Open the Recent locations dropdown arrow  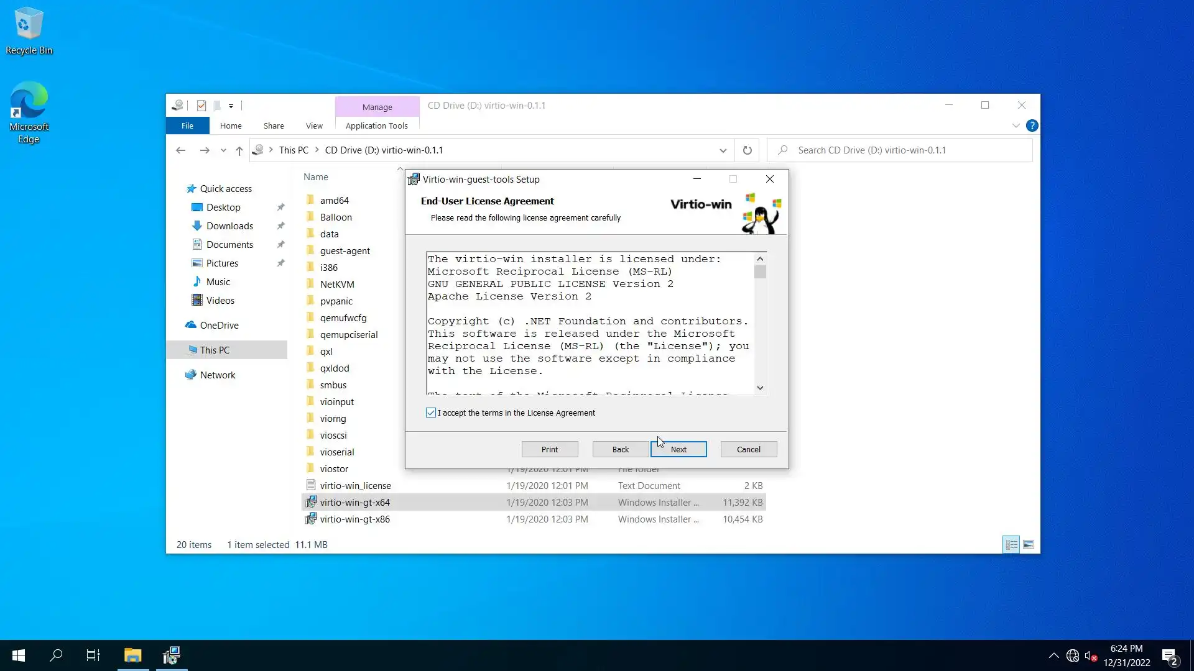tap(223, 150)
